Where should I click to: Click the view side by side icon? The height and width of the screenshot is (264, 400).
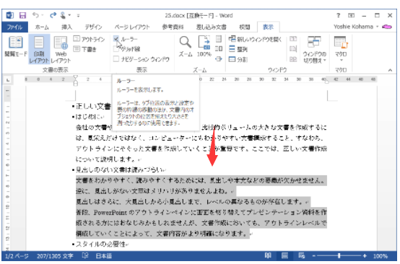pyautogui.click(x=293, y=39)
